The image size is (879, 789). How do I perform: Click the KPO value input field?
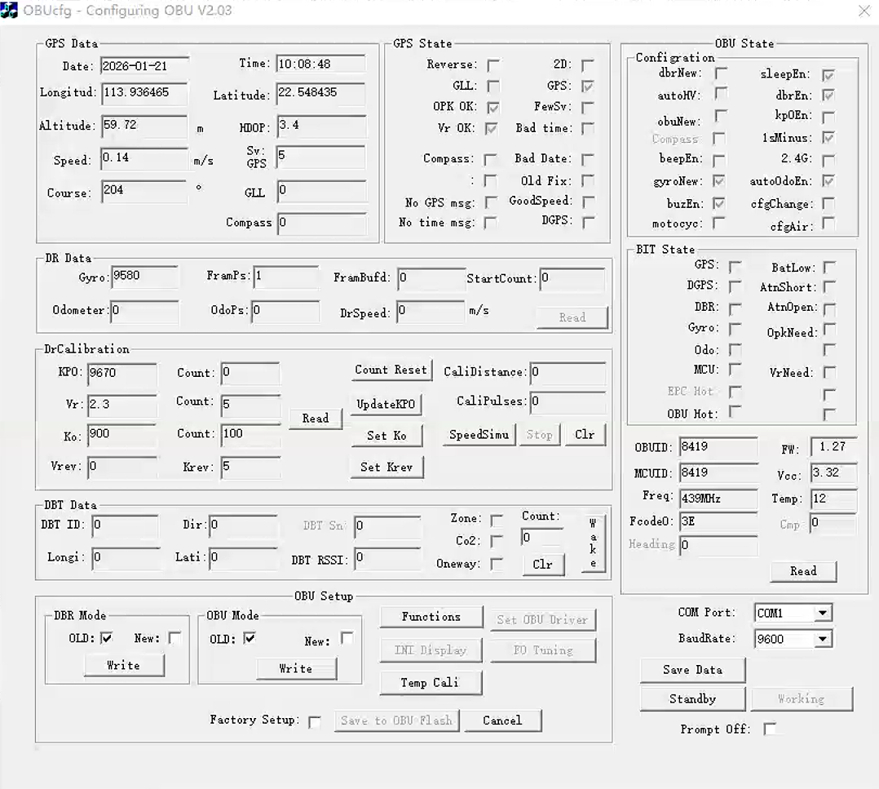click(121, 375)
